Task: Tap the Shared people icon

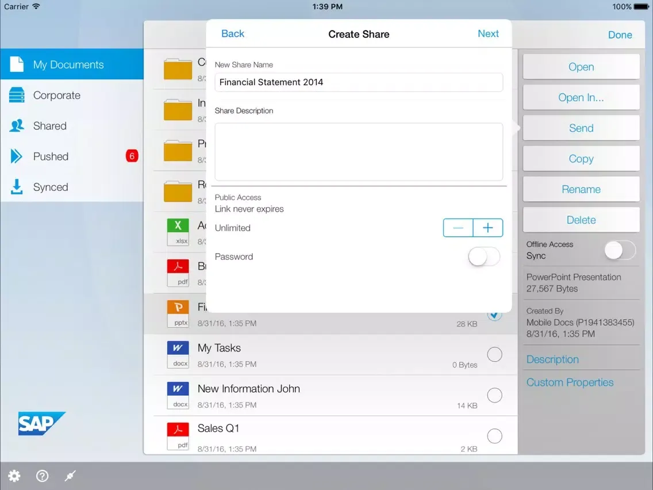Action: coord(17,126)
